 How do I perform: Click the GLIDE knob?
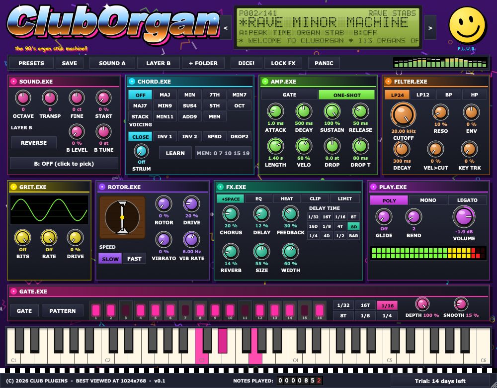(384, 217)
